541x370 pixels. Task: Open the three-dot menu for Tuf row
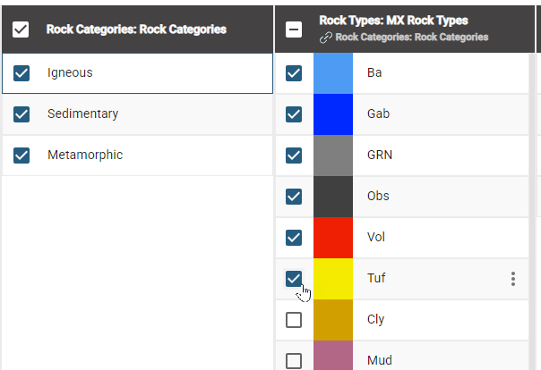(512, 279)
